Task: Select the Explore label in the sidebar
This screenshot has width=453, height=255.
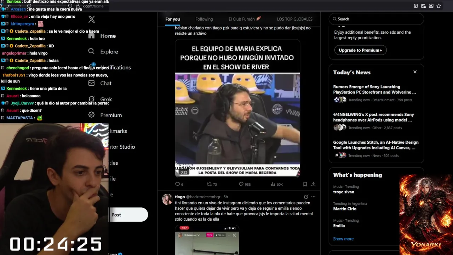Action: 109,52
